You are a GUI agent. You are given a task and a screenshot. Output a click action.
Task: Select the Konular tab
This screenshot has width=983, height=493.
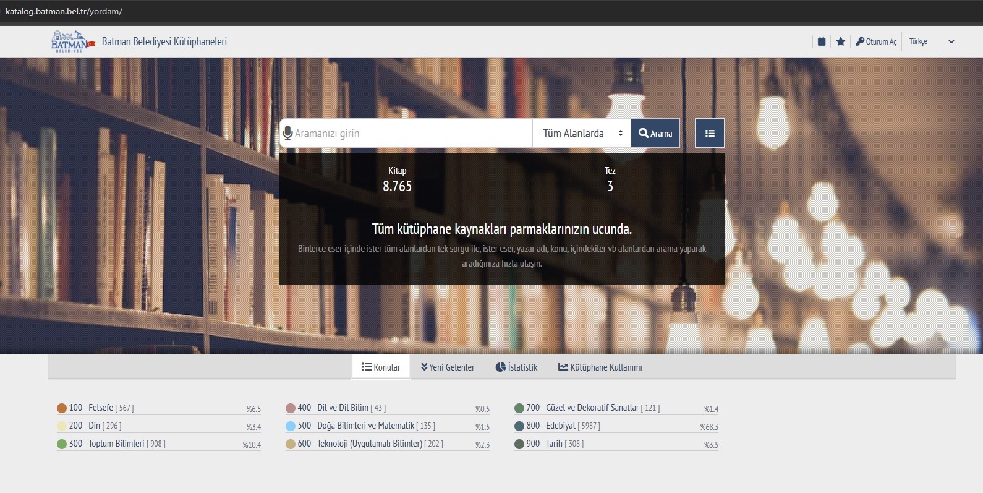[381, 367]
